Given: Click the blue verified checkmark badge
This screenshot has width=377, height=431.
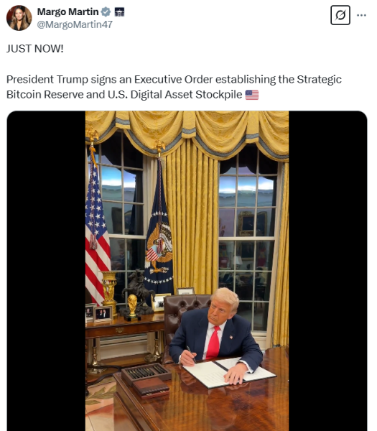Looking at the screenshot, I should point(106,11).
